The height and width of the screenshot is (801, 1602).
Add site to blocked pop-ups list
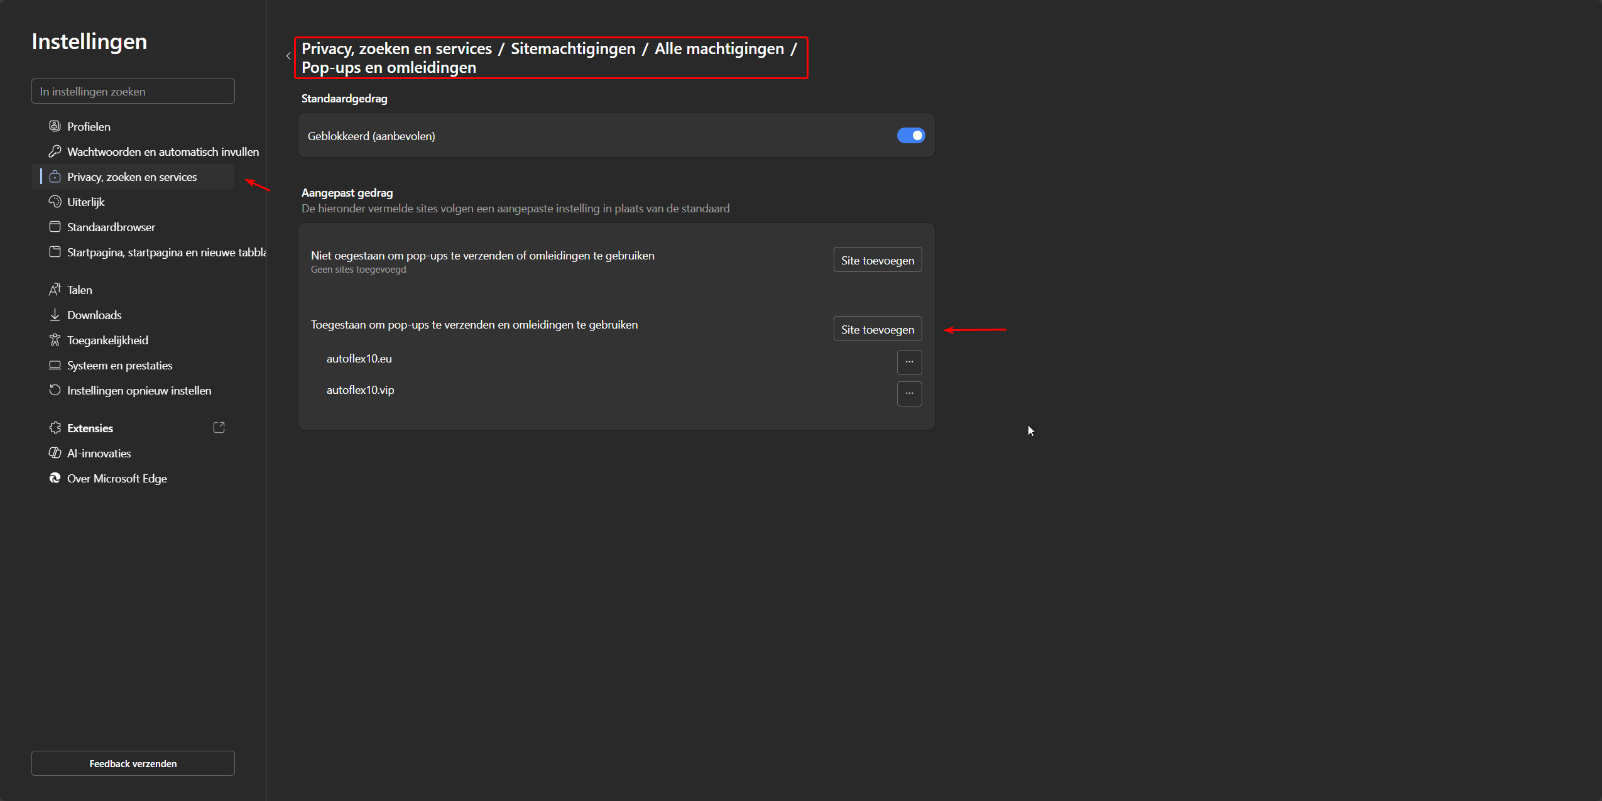[x=877, y=260]
